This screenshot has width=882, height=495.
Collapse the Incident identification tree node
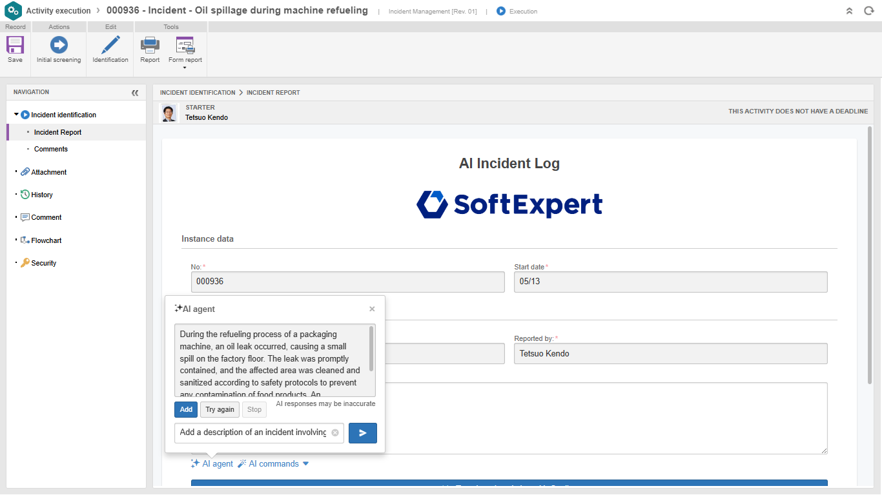click(x=16, y=115)
